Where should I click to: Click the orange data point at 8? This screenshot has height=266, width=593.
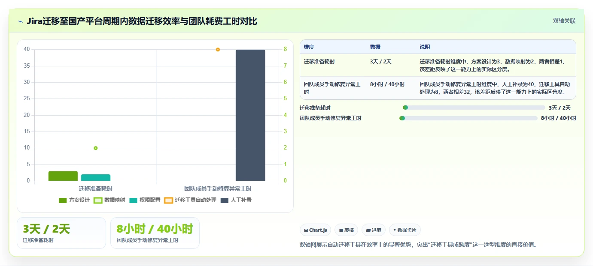click(218, 50)
